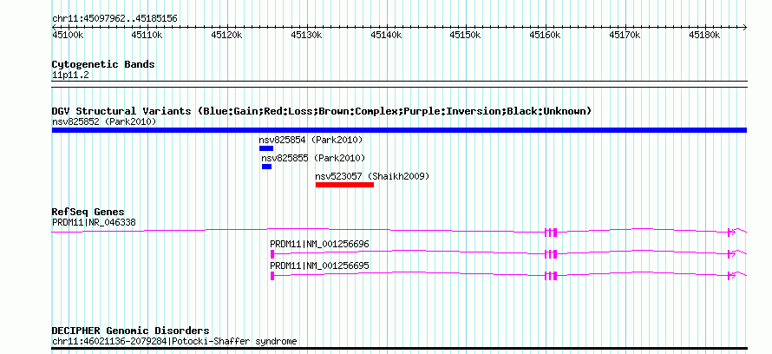Select the first exon of NM_001256695
The height and width of the screenshot is (354, 772).
click(272, 276)
